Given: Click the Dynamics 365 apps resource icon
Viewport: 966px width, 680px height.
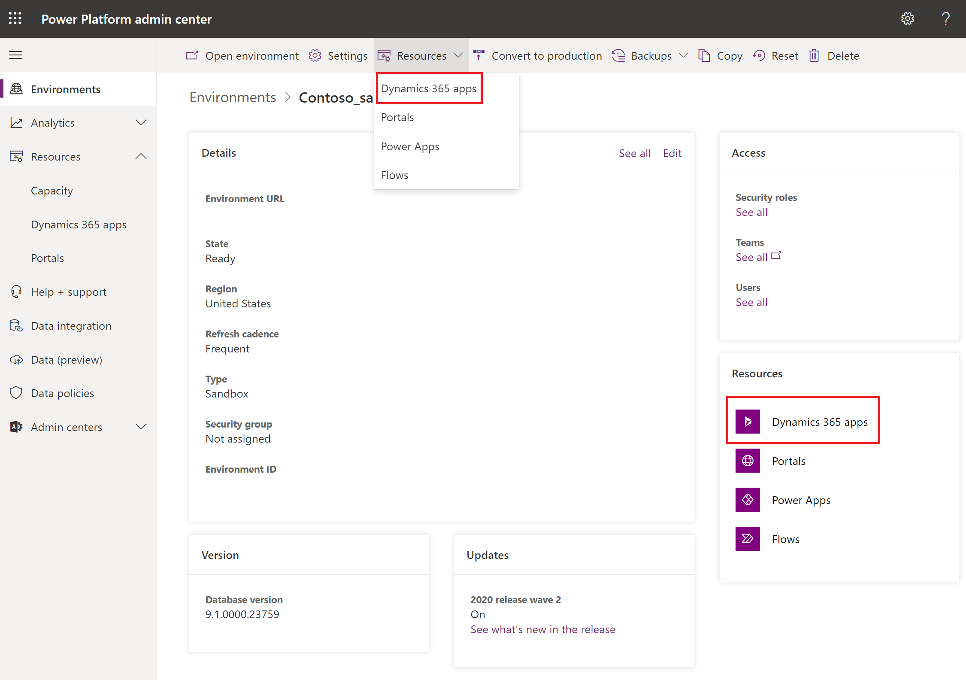Looking at the screenshot, I should coord(748,422).
